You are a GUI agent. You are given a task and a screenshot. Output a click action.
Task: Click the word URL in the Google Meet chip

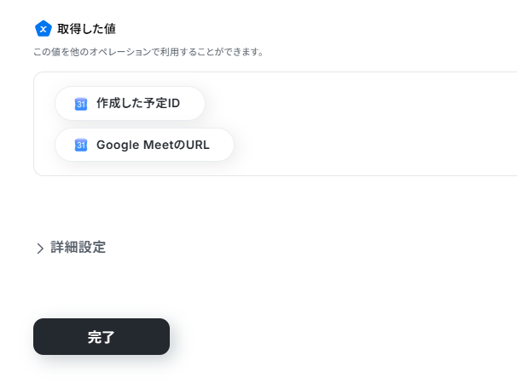click(x=198, y=145)
